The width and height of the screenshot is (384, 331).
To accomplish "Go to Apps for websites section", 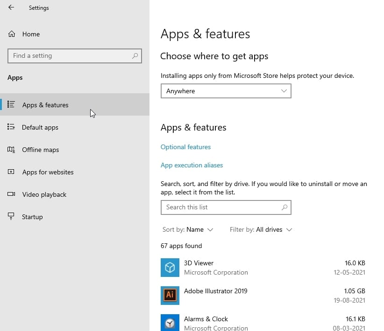I will click(75, 172).
